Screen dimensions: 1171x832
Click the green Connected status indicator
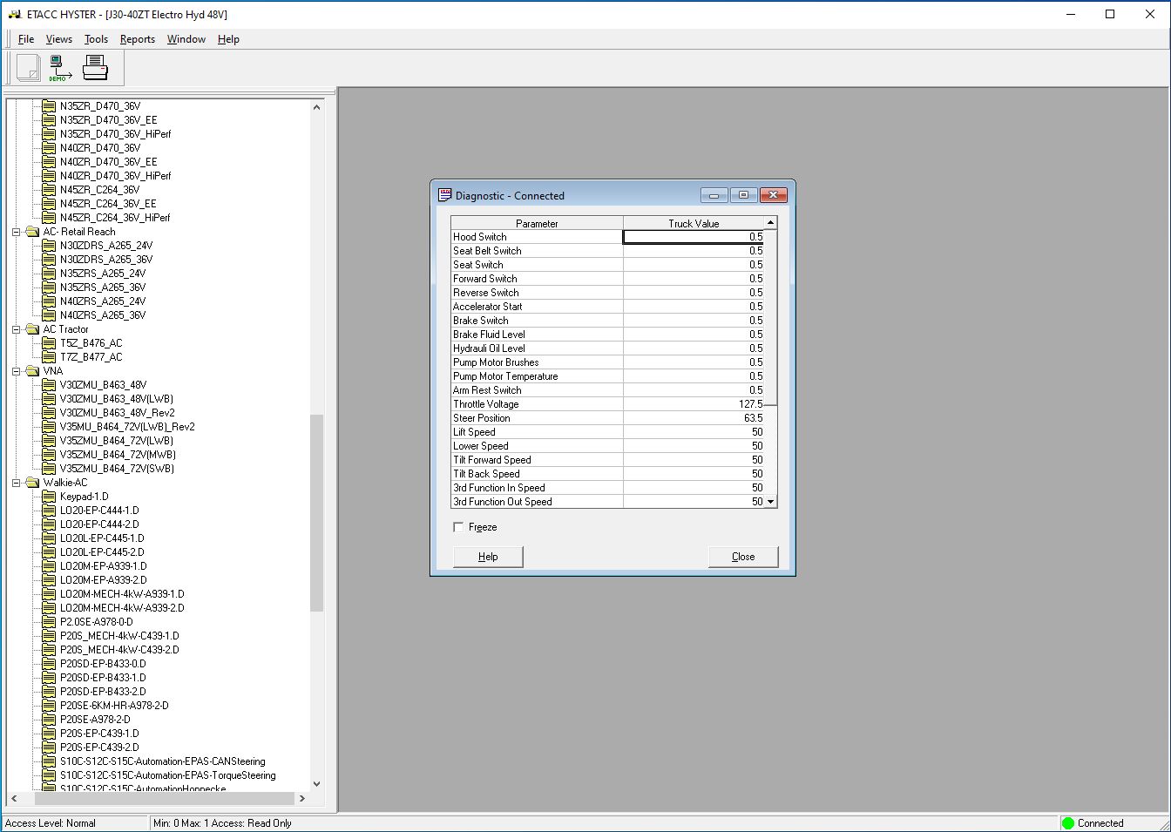click(x=1068, y=823)
